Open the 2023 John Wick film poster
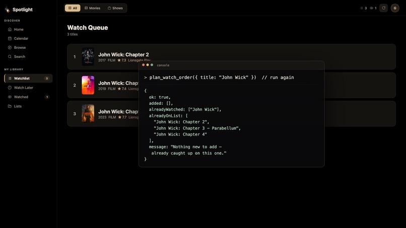The image size is (406, 228). click(88, 114)
